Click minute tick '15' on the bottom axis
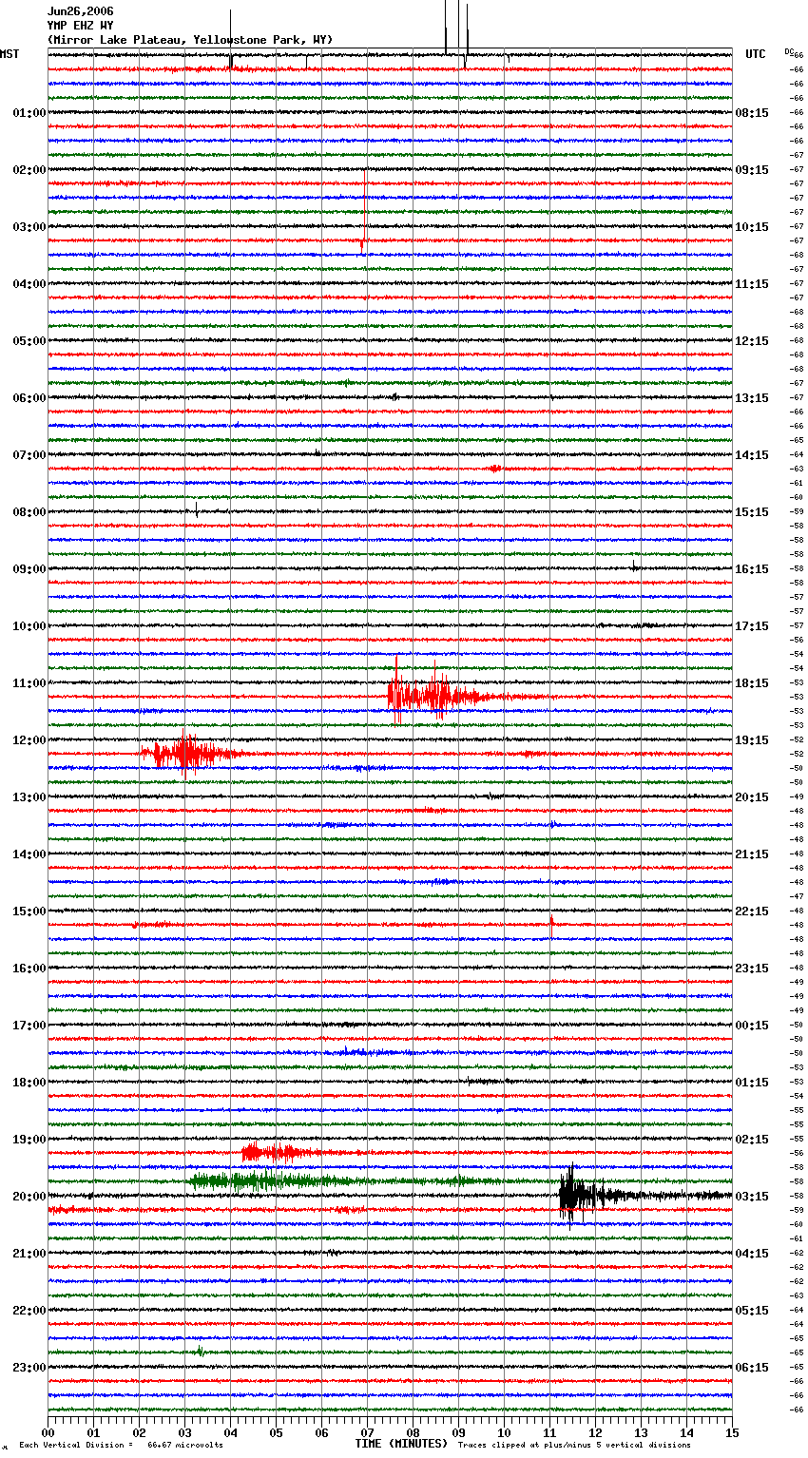The height and width of the screenshot is (1458, 808). pos(732,1432)
